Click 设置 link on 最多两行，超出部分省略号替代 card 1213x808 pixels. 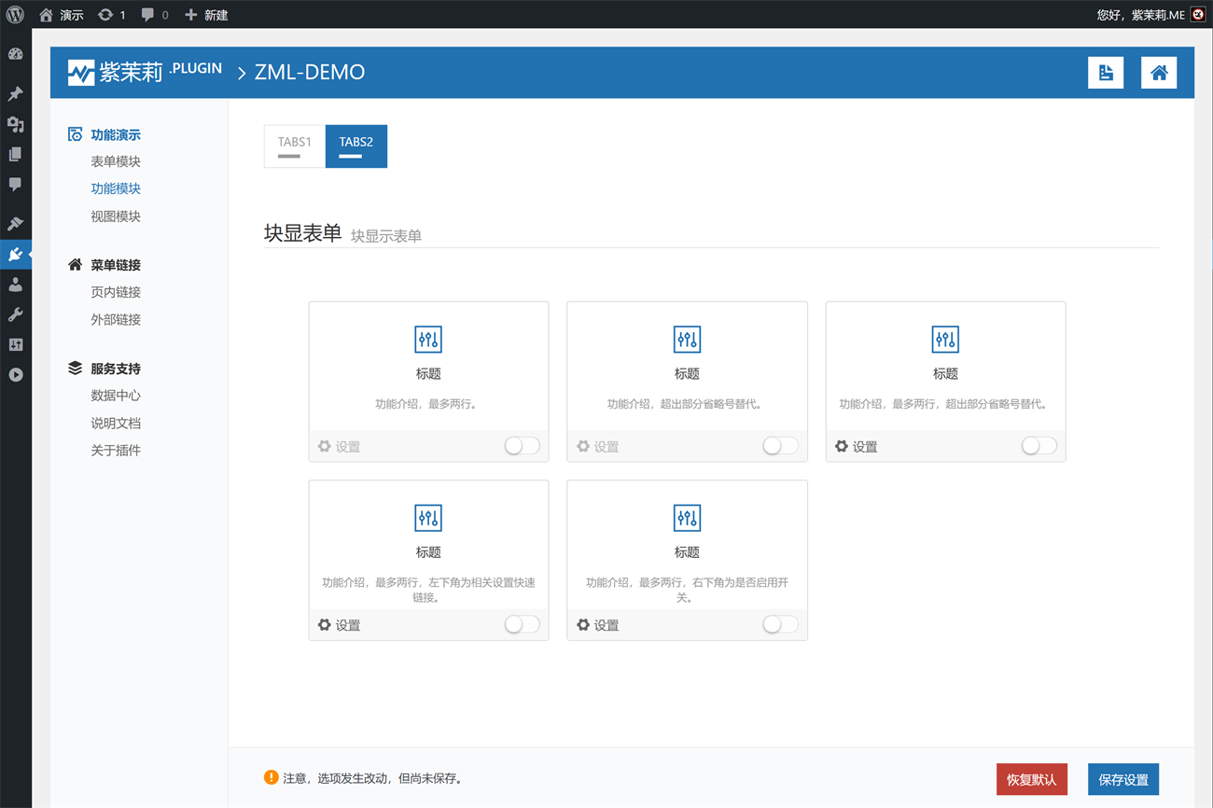(856, 447)
